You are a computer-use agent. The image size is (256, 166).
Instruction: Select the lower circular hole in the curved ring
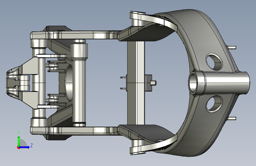coord(214,104)
